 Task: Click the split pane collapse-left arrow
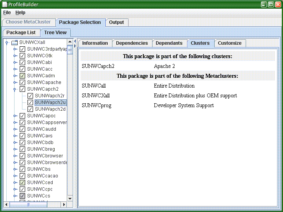[75, 42]
